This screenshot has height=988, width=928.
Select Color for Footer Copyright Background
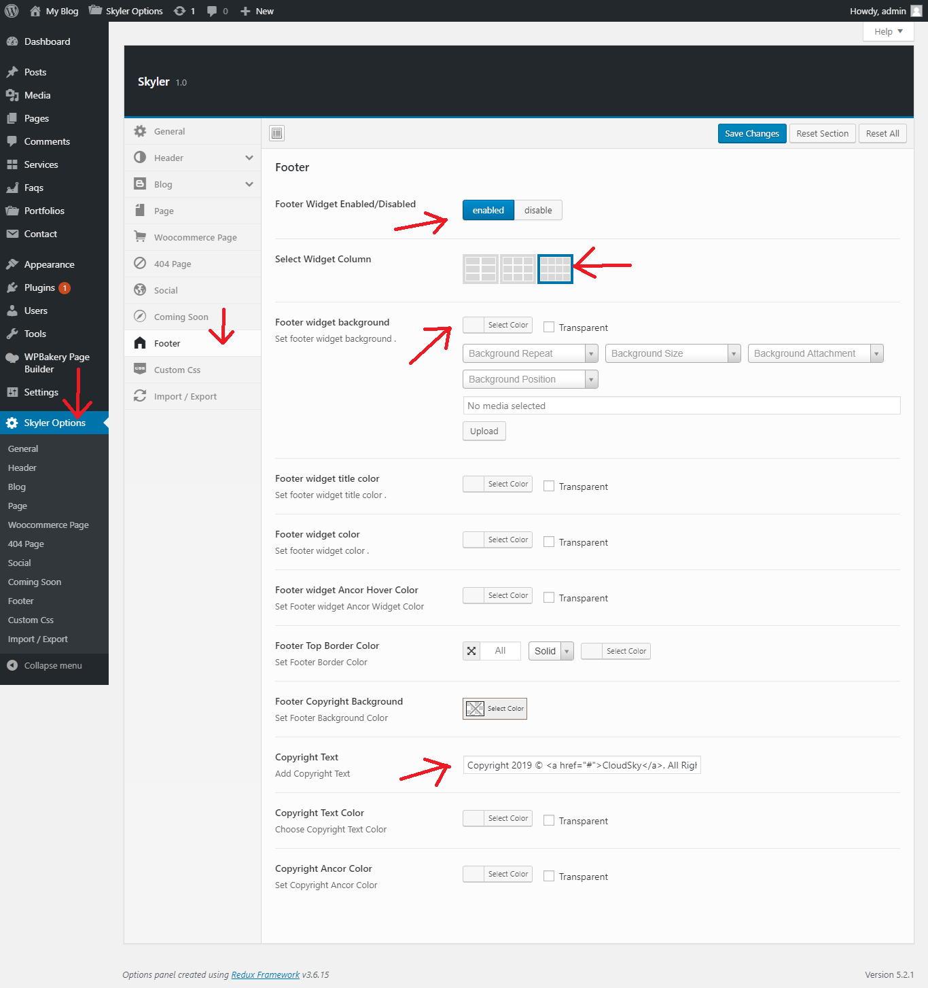[495, 709]
